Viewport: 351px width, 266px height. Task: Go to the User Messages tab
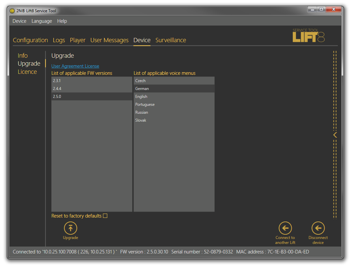pyautogui.click(x=110, y=40)
